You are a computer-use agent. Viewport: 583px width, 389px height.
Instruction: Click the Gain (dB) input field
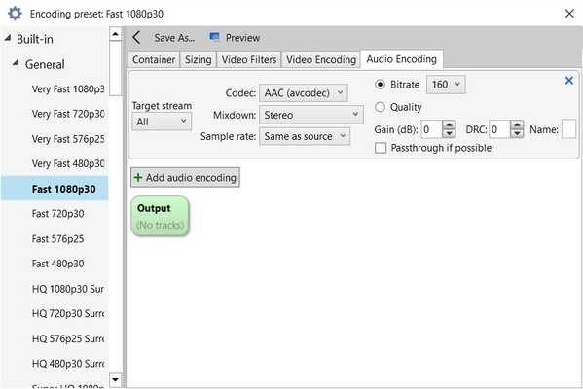click(x=432, y=129)
